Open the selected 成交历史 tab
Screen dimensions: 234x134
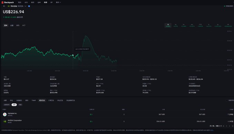42,101
